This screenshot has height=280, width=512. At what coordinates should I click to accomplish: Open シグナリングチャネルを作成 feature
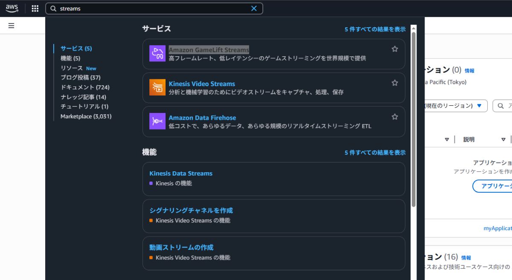tap(191, 211)
